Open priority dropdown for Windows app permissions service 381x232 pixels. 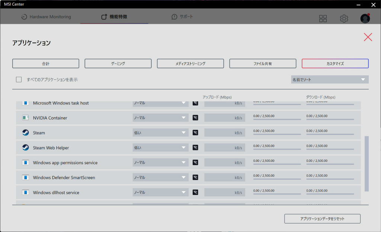coord(160,163)
